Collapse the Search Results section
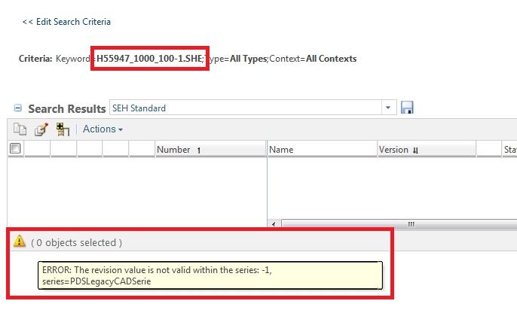This screenshot has width=517, height=316. (x=18, y=108)
